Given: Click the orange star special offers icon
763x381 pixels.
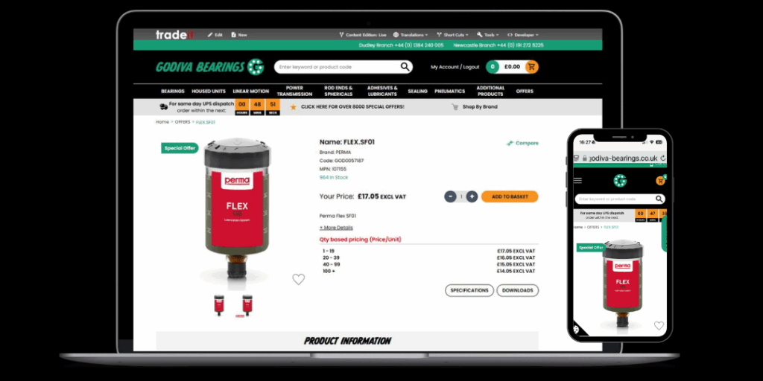Looking at the screenshot, I should tap(293, 107).
